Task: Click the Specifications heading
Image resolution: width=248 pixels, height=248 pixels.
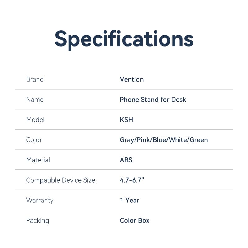Action: click(x=124, y=39)
